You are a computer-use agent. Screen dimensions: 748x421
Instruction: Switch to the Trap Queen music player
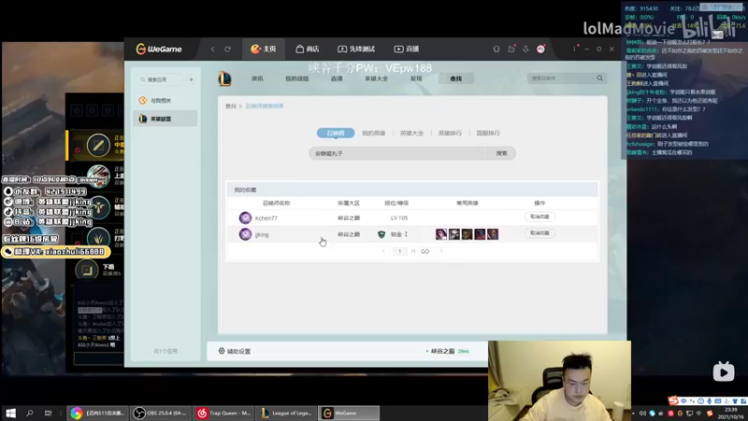(223, 413)
